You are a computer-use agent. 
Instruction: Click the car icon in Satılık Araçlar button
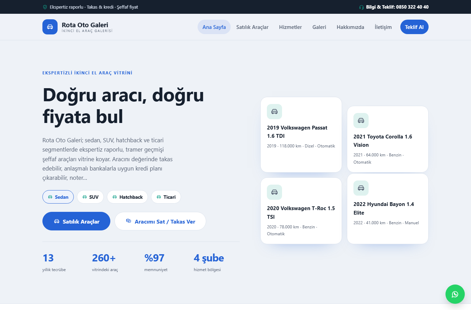tap(57, 221)
